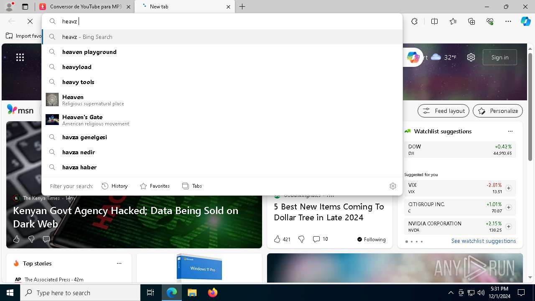
Task: Show hidden system tray icons
Action: (x=451, y=293)
